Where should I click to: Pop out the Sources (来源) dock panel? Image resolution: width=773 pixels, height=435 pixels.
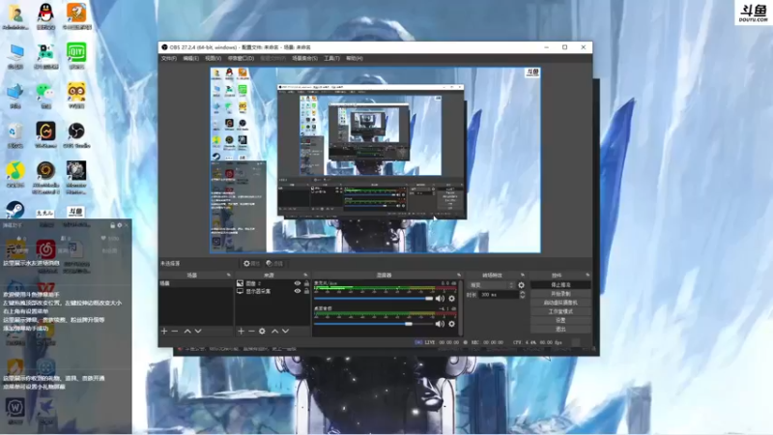[305, 275]
